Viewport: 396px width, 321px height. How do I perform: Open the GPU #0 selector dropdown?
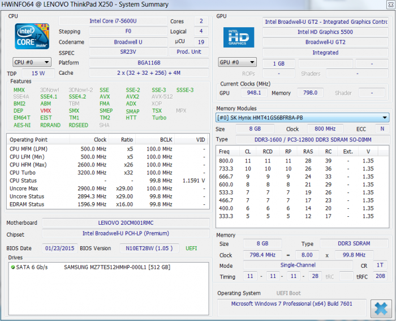click(x=238, y=62)
